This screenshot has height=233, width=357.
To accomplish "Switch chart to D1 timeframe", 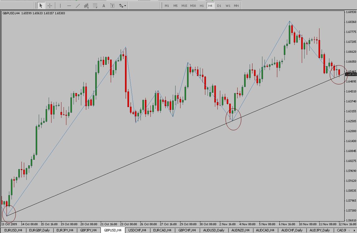I will 219,6.
